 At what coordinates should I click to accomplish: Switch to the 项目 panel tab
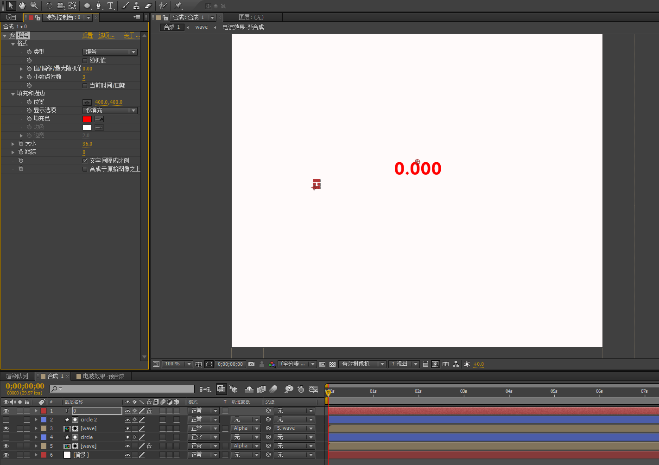pos(11,17)
